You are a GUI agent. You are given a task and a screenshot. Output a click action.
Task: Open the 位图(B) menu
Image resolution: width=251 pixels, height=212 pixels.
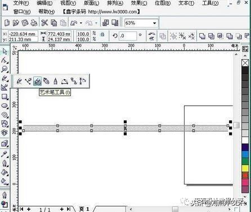coord(163,3)
